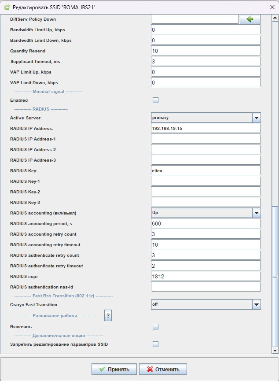
Task: Click the vertical scrollbar thumb
Action: pyautogui.click(x=275, y=277)
